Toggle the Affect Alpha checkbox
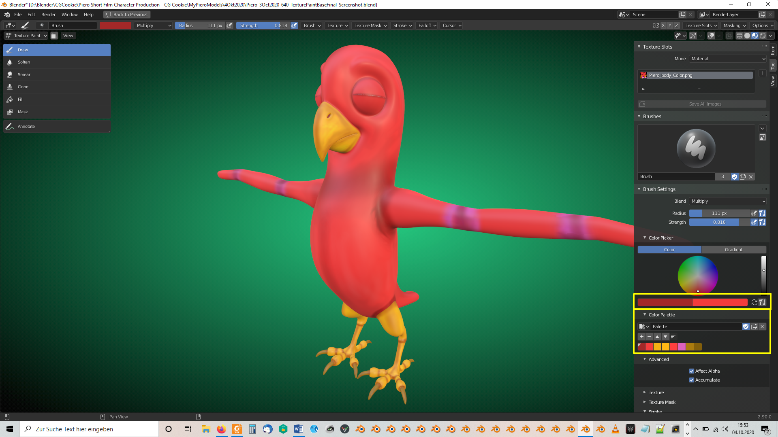 coord(692,371)
